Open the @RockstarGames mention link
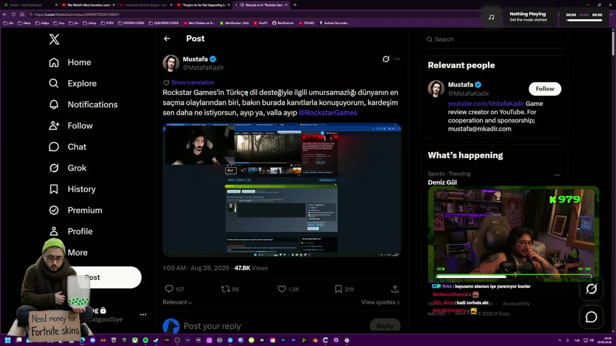616x346 pixels. point(328,113)
